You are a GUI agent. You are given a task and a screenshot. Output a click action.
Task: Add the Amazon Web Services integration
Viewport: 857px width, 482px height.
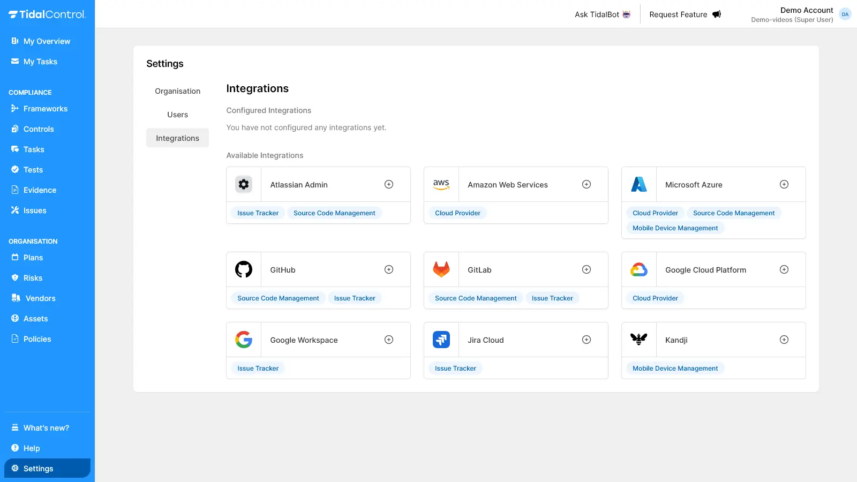(587, 184)
